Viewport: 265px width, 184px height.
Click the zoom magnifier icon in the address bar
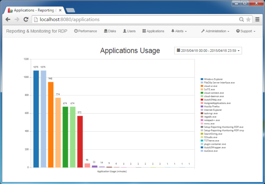click(242, 19)
